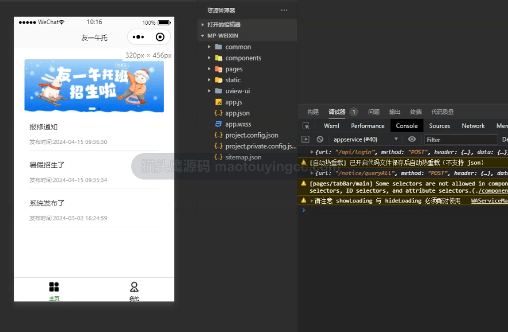Click the uview-ui folder icon
The image size is (508, 332).
tap(219, 91)
